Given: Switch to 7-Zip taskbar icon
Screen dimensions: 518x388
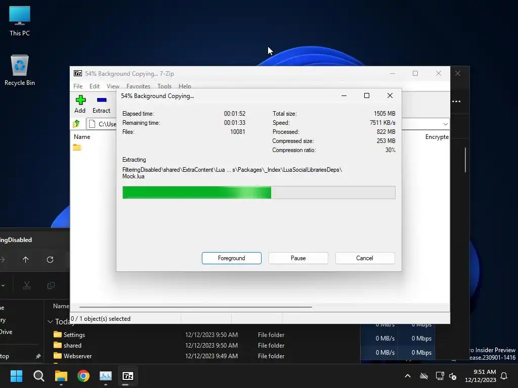Looking at the screenshot, I should pyautogui.click(x=128, y=376).
